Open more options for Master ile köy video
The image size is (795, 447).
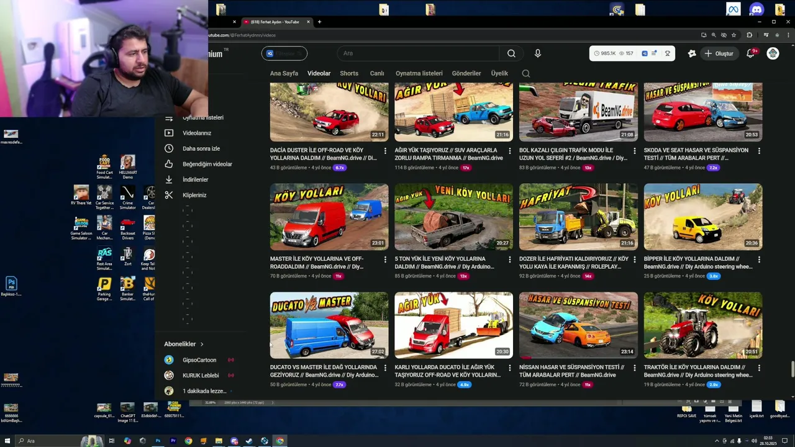(x=385, y=260)
